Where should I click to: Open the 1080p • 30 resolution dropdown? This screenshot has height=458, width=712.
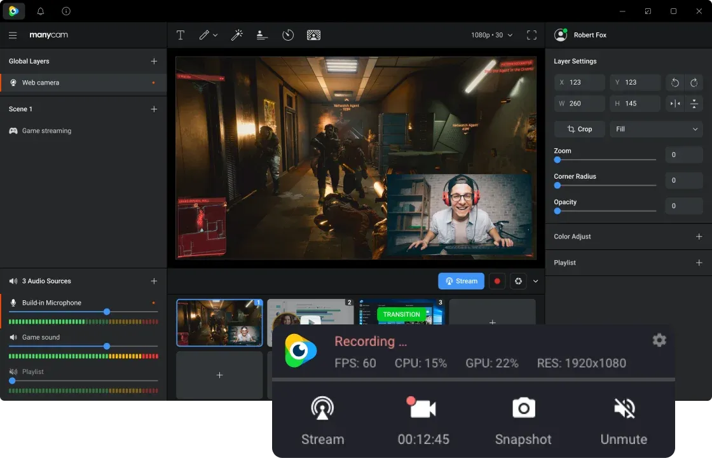coord(491,35)
